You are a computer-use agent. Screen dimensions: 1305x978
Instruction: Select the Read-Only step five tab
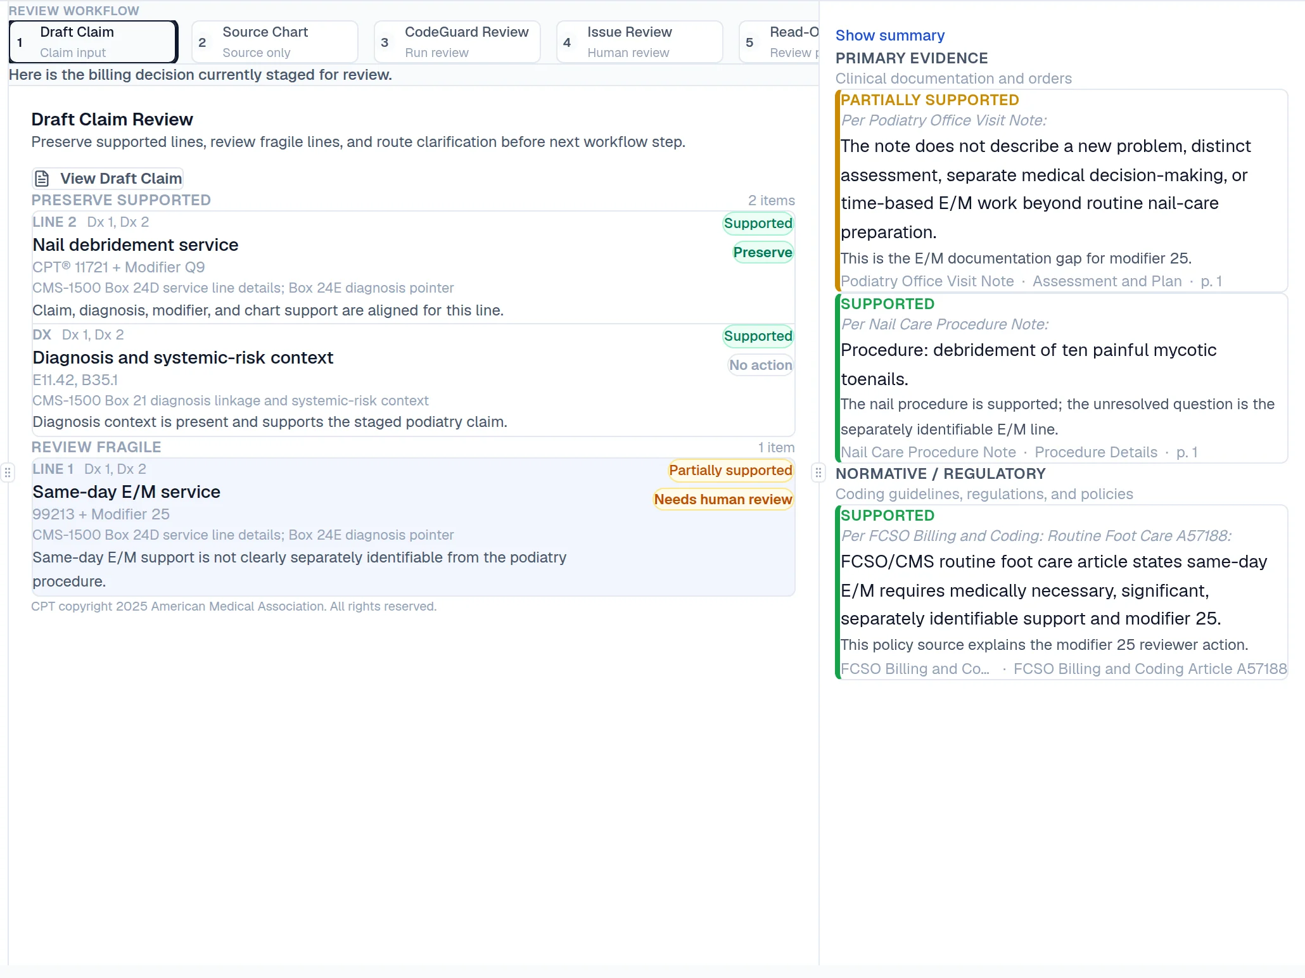coord(779,42)
